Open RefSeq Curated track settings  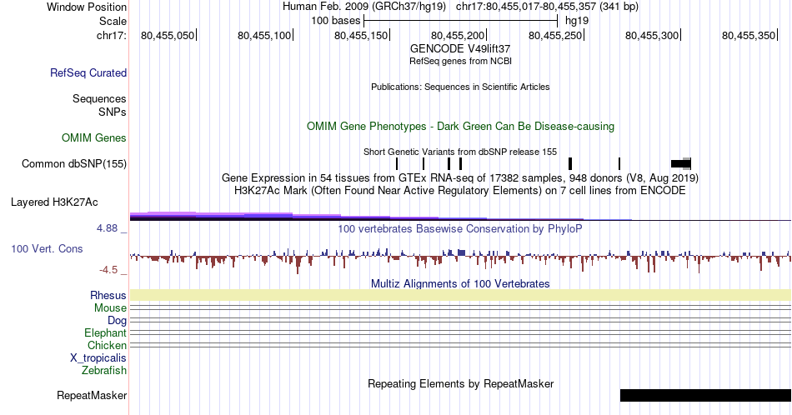[88, 72]
